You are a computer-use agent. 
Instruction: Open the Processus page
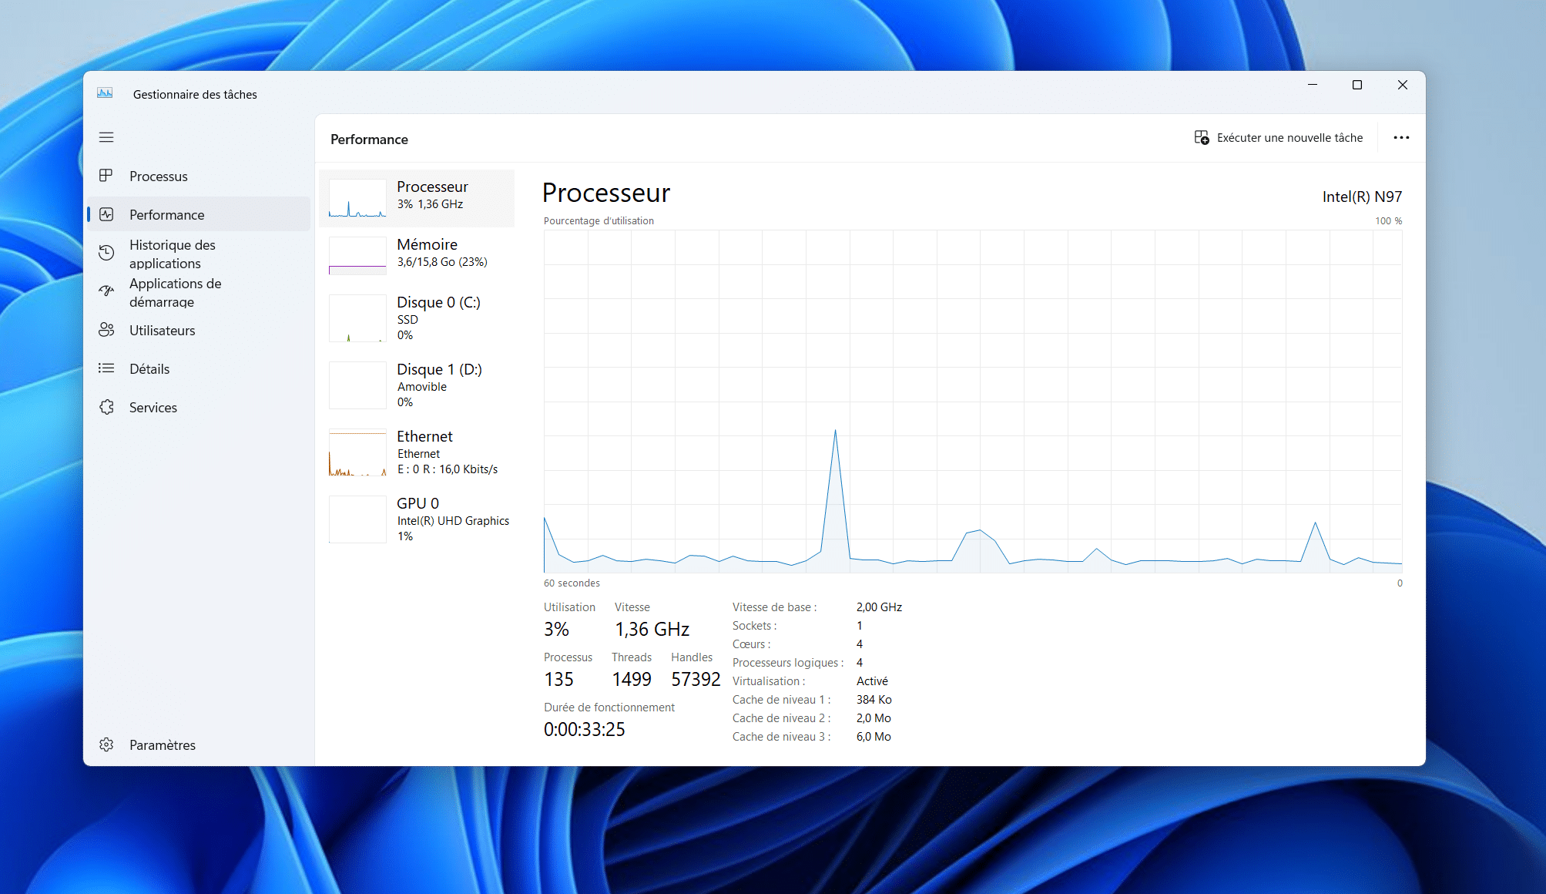pyautogui.click(x=199, y=176)
